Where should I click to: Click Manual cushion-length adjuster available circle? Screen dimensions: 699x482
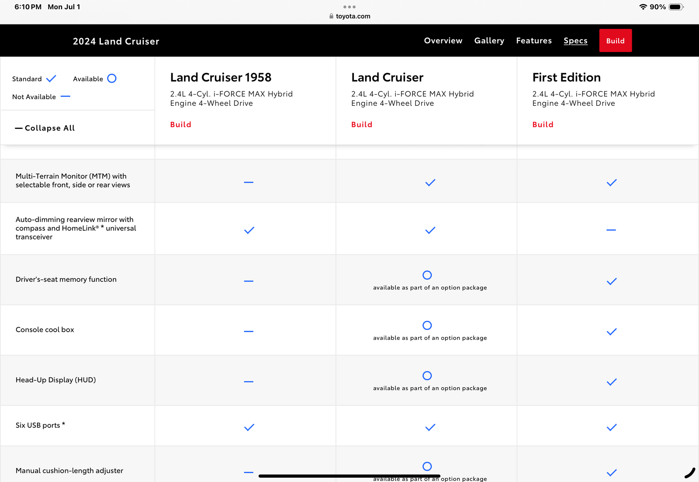coord(427,466)
